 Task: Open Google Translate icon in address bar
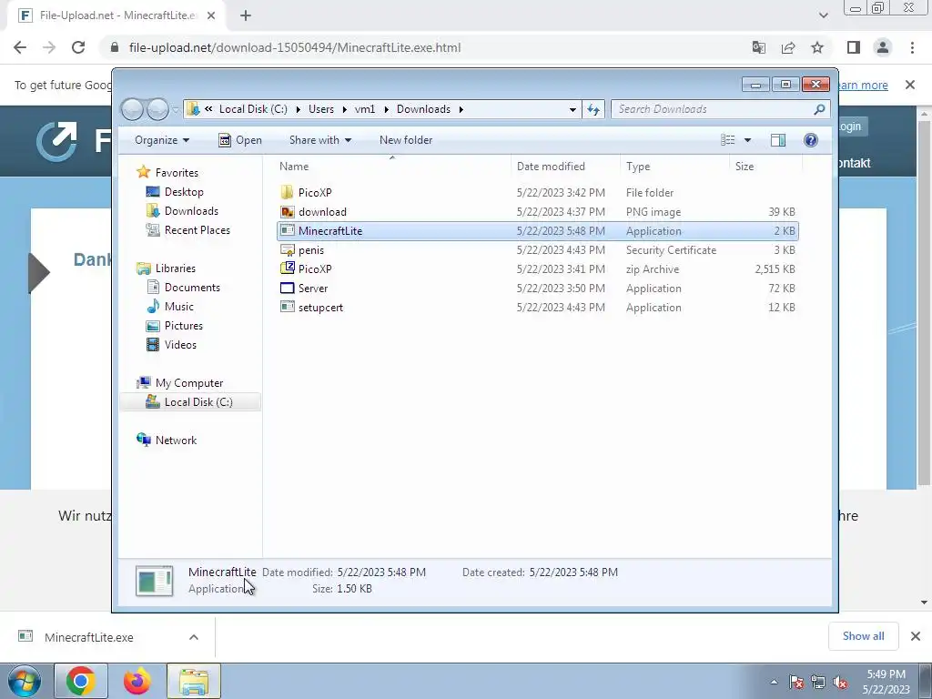[759, 47]
